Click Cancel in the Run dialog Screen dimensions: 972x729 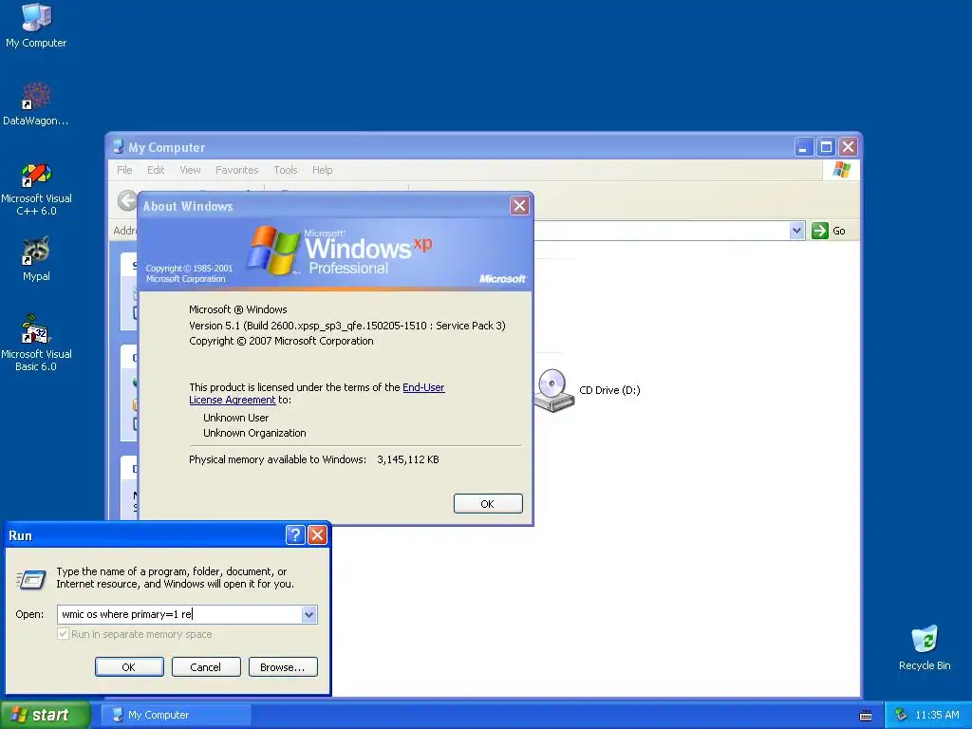coord(206,667)
